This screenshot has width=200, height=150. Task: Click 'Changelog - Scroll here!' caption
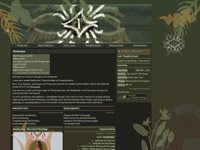[x=105, y=133]
